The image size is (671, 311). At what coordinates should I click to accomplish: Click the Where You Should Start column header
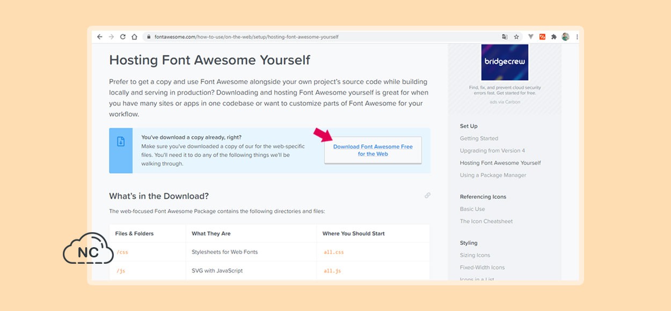click(x=353, y=234)
